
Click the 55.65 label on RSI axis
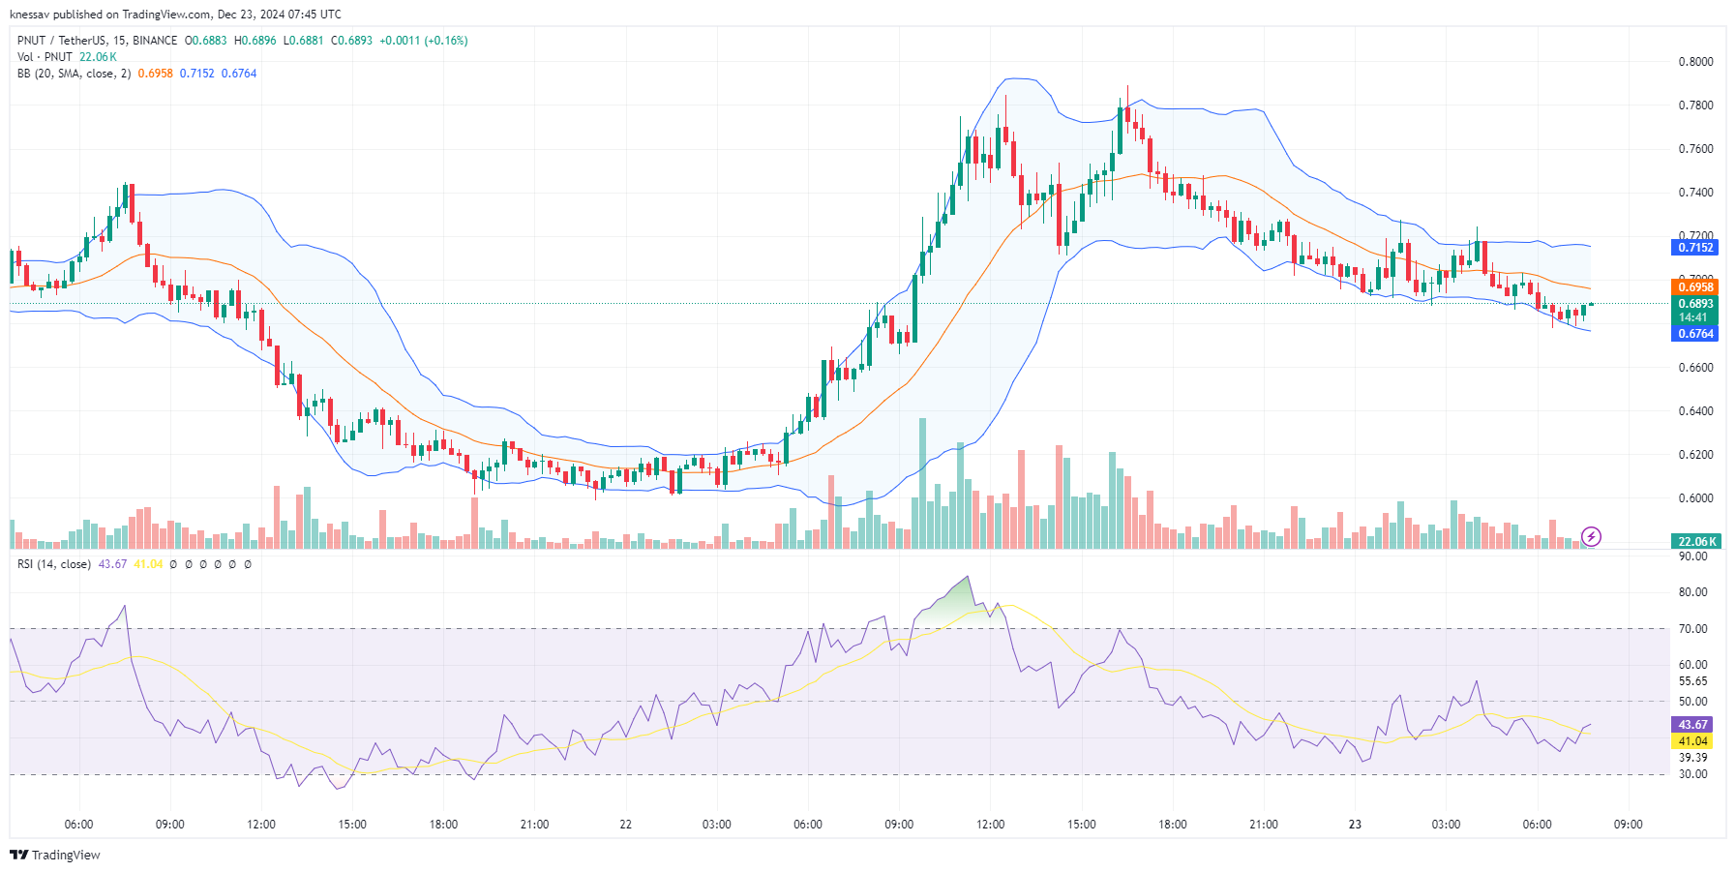1692,681
